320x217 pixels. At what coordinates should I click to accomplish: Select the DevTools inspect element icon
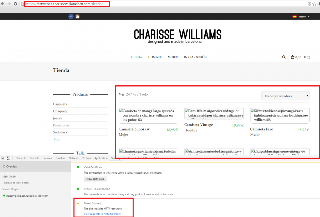(x=3, y=158)
